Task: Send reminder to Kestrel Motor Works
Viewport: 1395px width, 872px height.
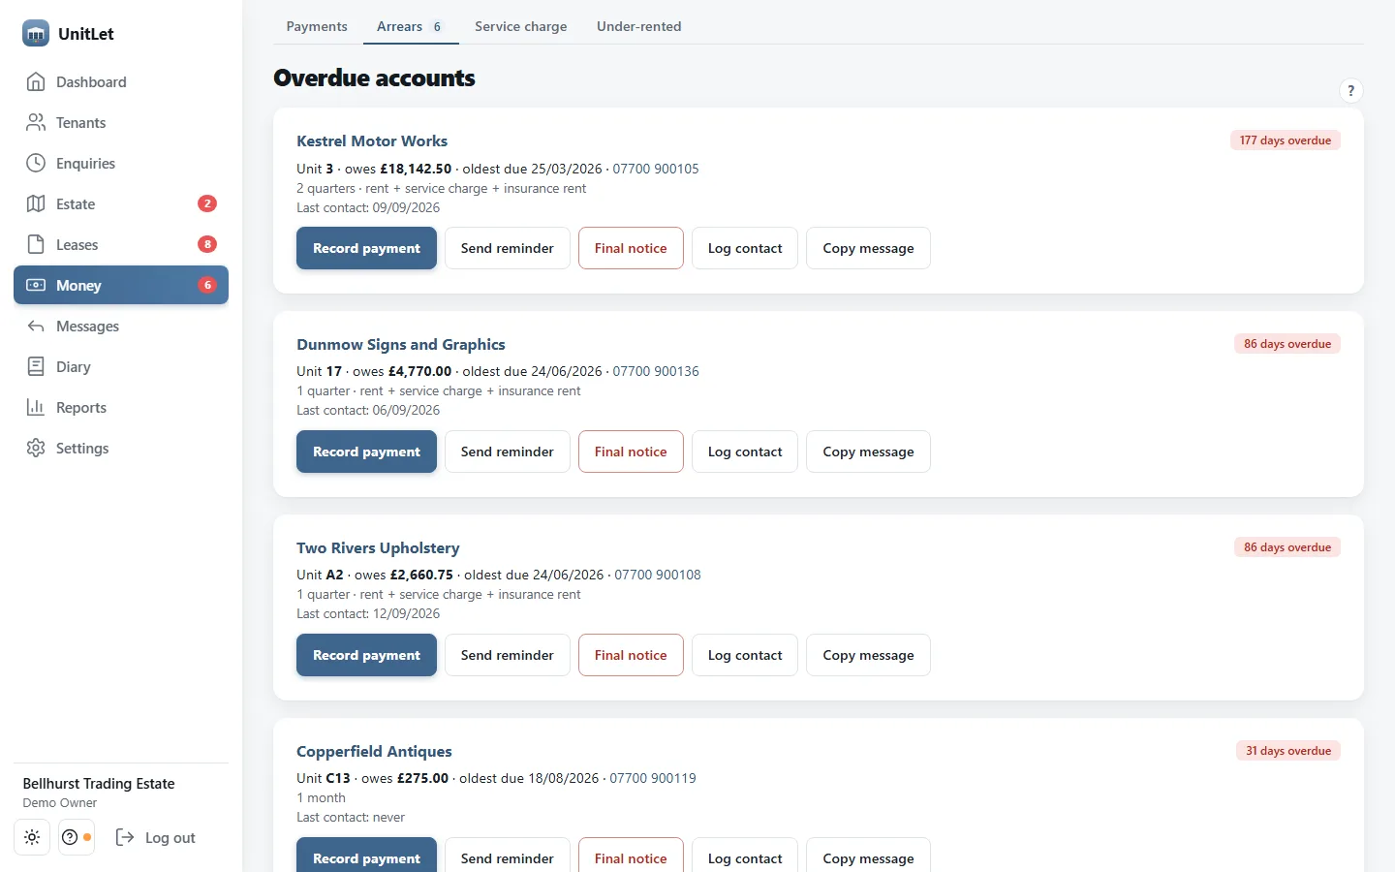Action: 508,248
